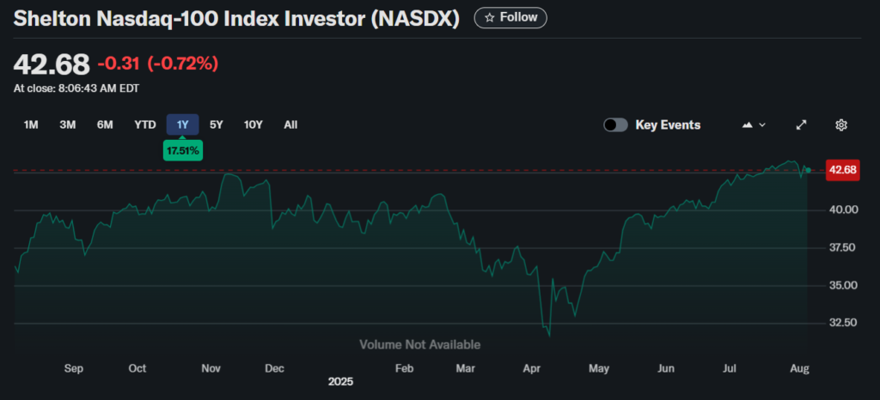This screenshot has height=400, width=880.
Task: Click the Apr label on the time axis
Action: [531, 368]
